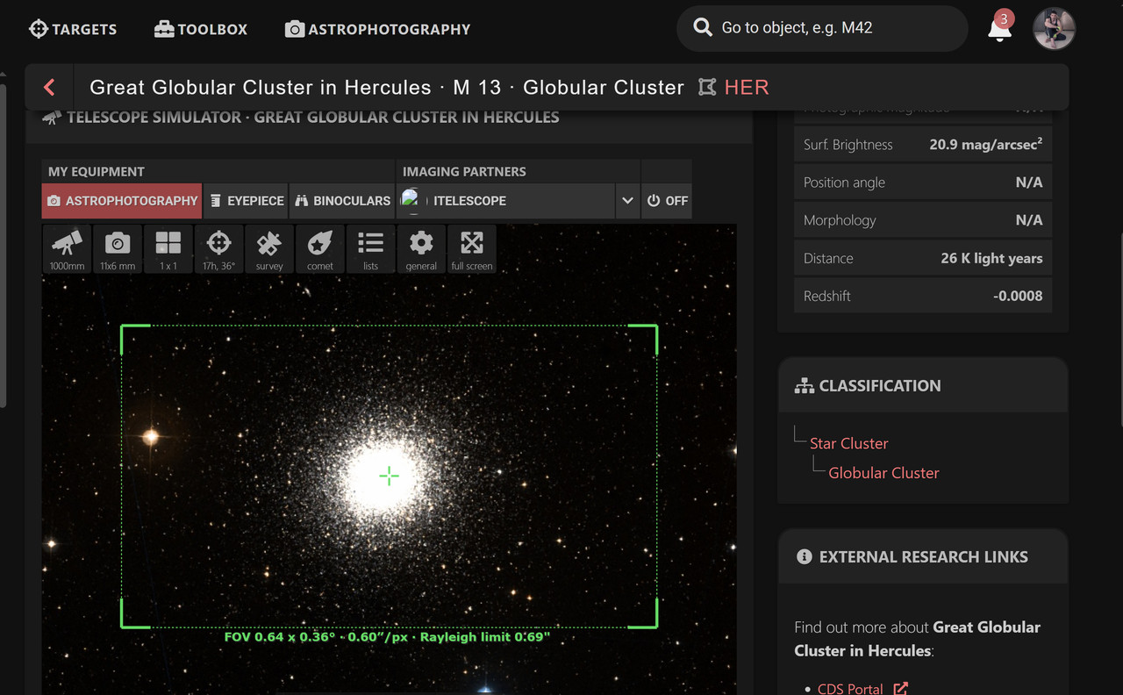Click the comet icon in the simulator toolbar
The height and width of the screenshot is (695, 1123).
pyautogui.click(x=320, y=248)
